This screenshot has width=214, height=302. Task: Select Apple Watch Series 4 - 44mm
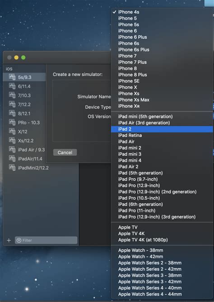click(162, 294)
